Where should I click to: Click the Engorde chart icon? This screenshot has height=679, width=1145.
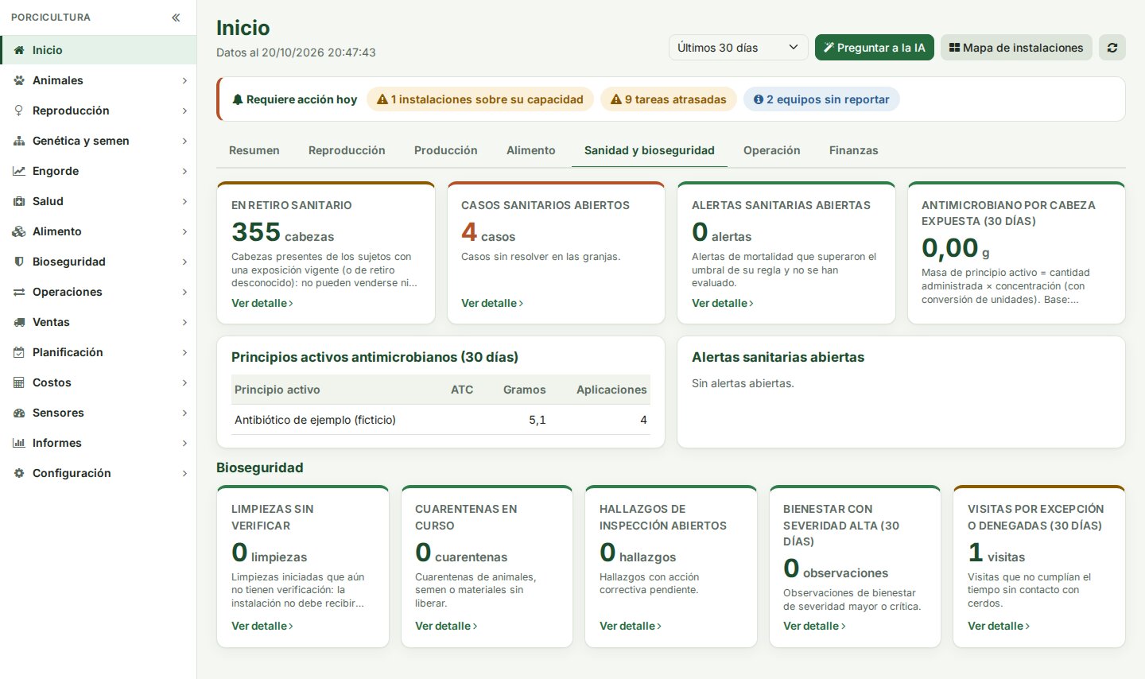pos(19,171)
